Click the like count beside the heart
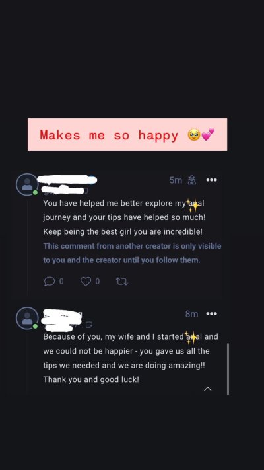264x470 pixels. pyautogui.click(x=97, y=281)
